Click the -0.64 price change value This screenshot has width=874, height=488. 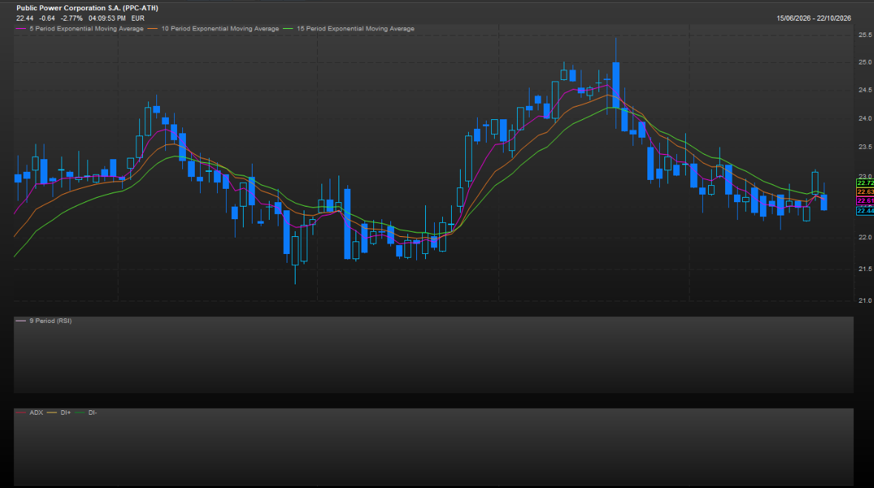tap(47, 19)
